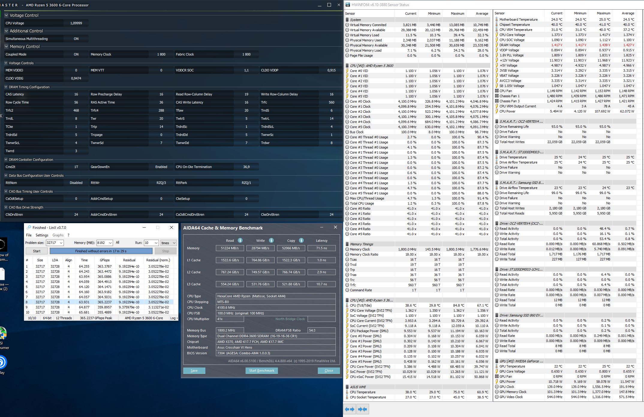Screen dimensions: 644x417
Task: Click the LinX gear icon in title bar
Action: point(29,227)
